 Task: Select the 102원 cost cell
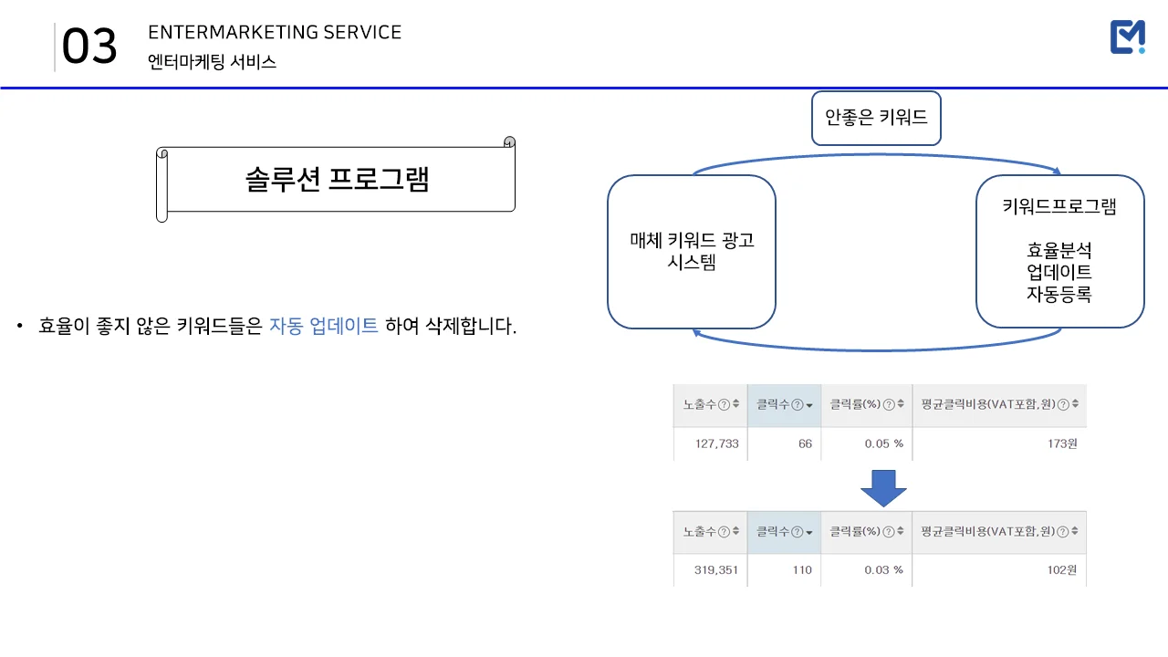click(999, 570)
